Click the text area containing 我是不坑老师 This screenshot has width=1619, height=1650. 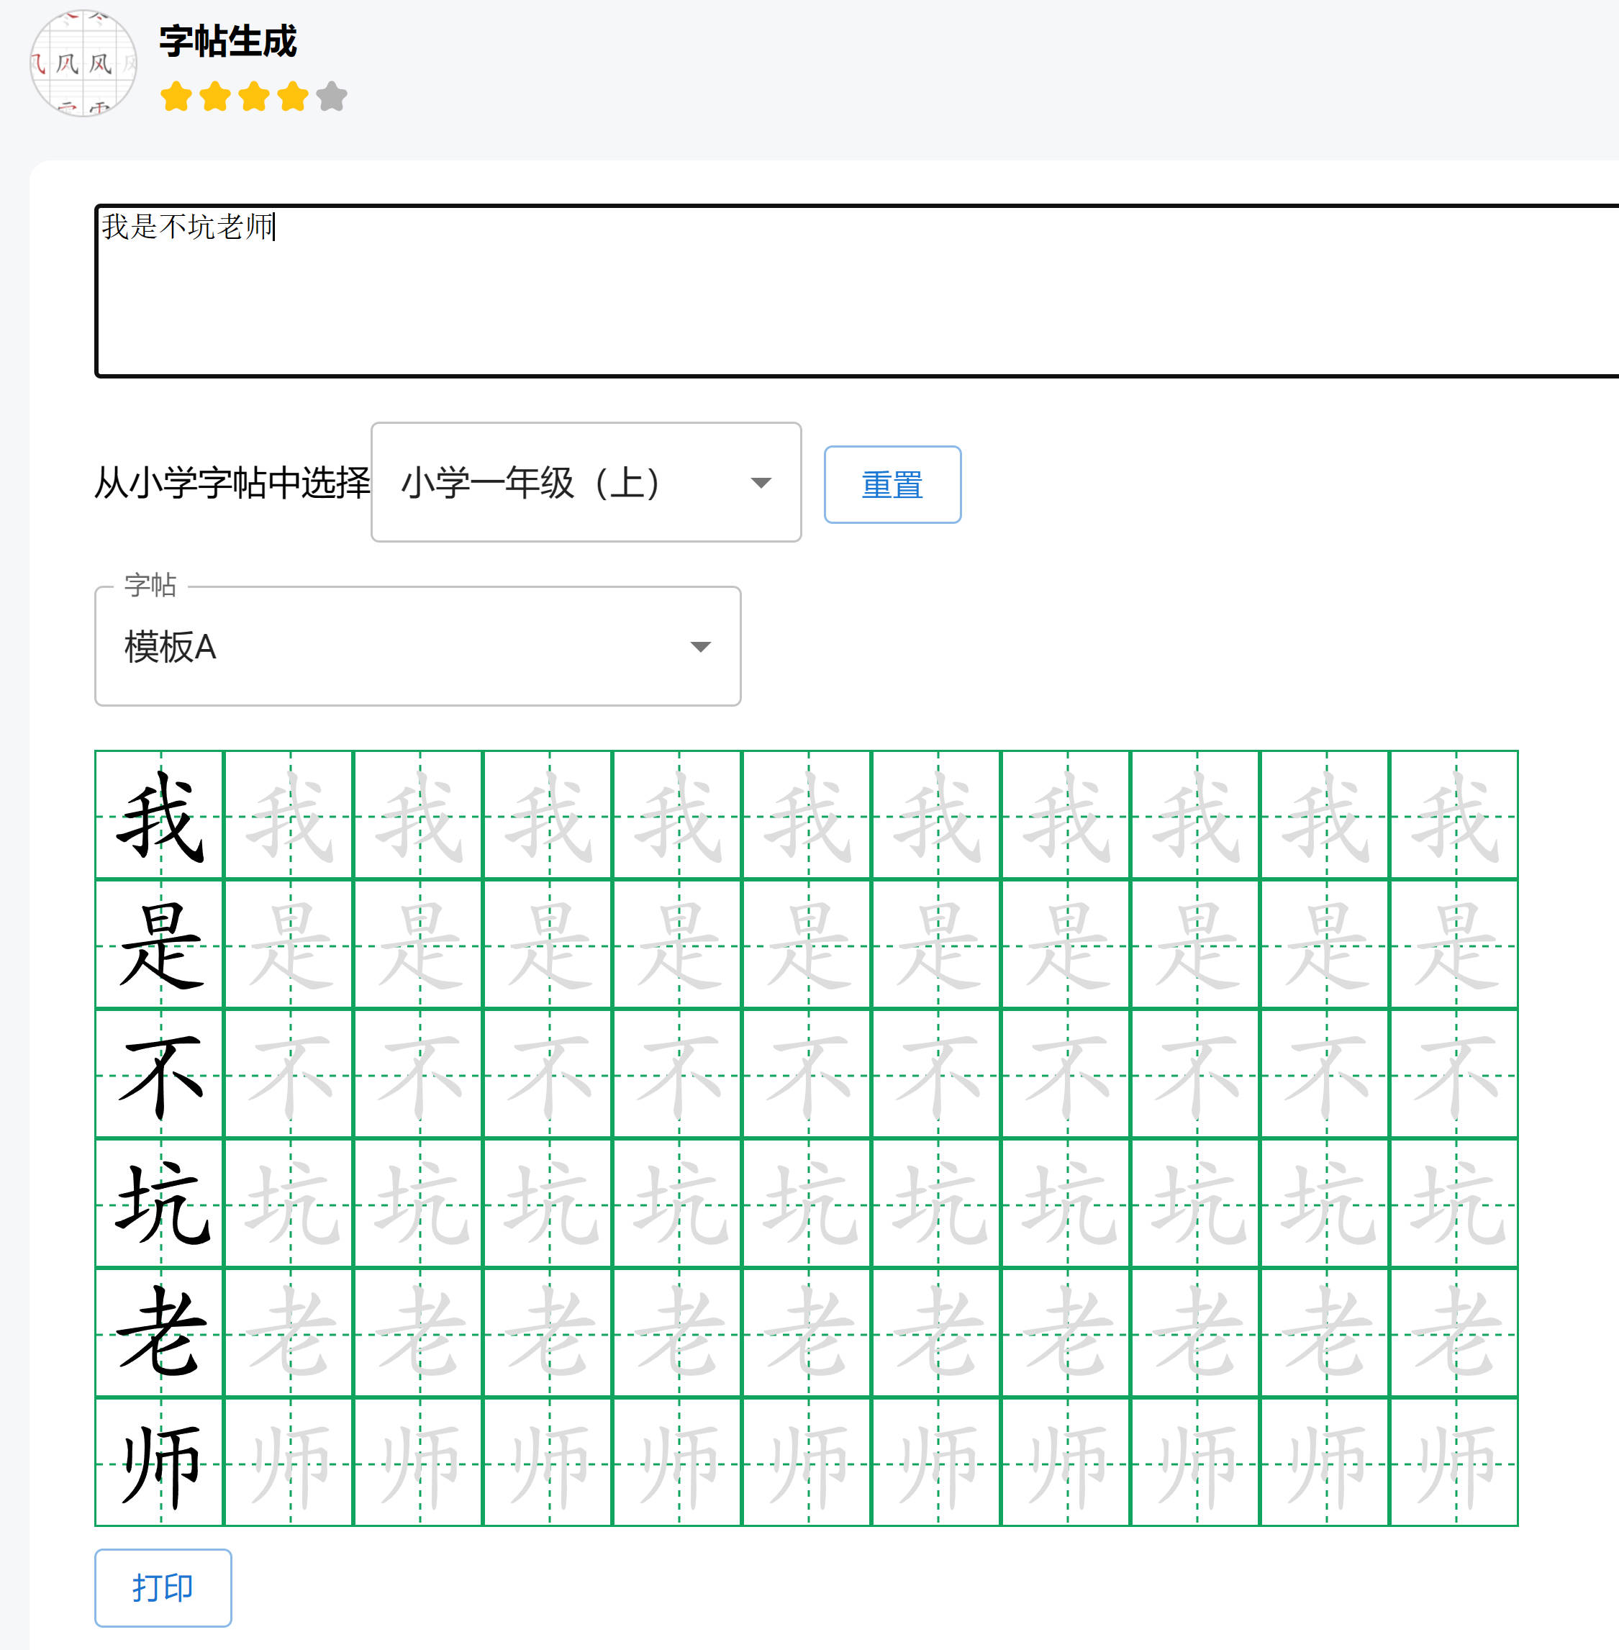pyautogui.click(x=856, y=291)
